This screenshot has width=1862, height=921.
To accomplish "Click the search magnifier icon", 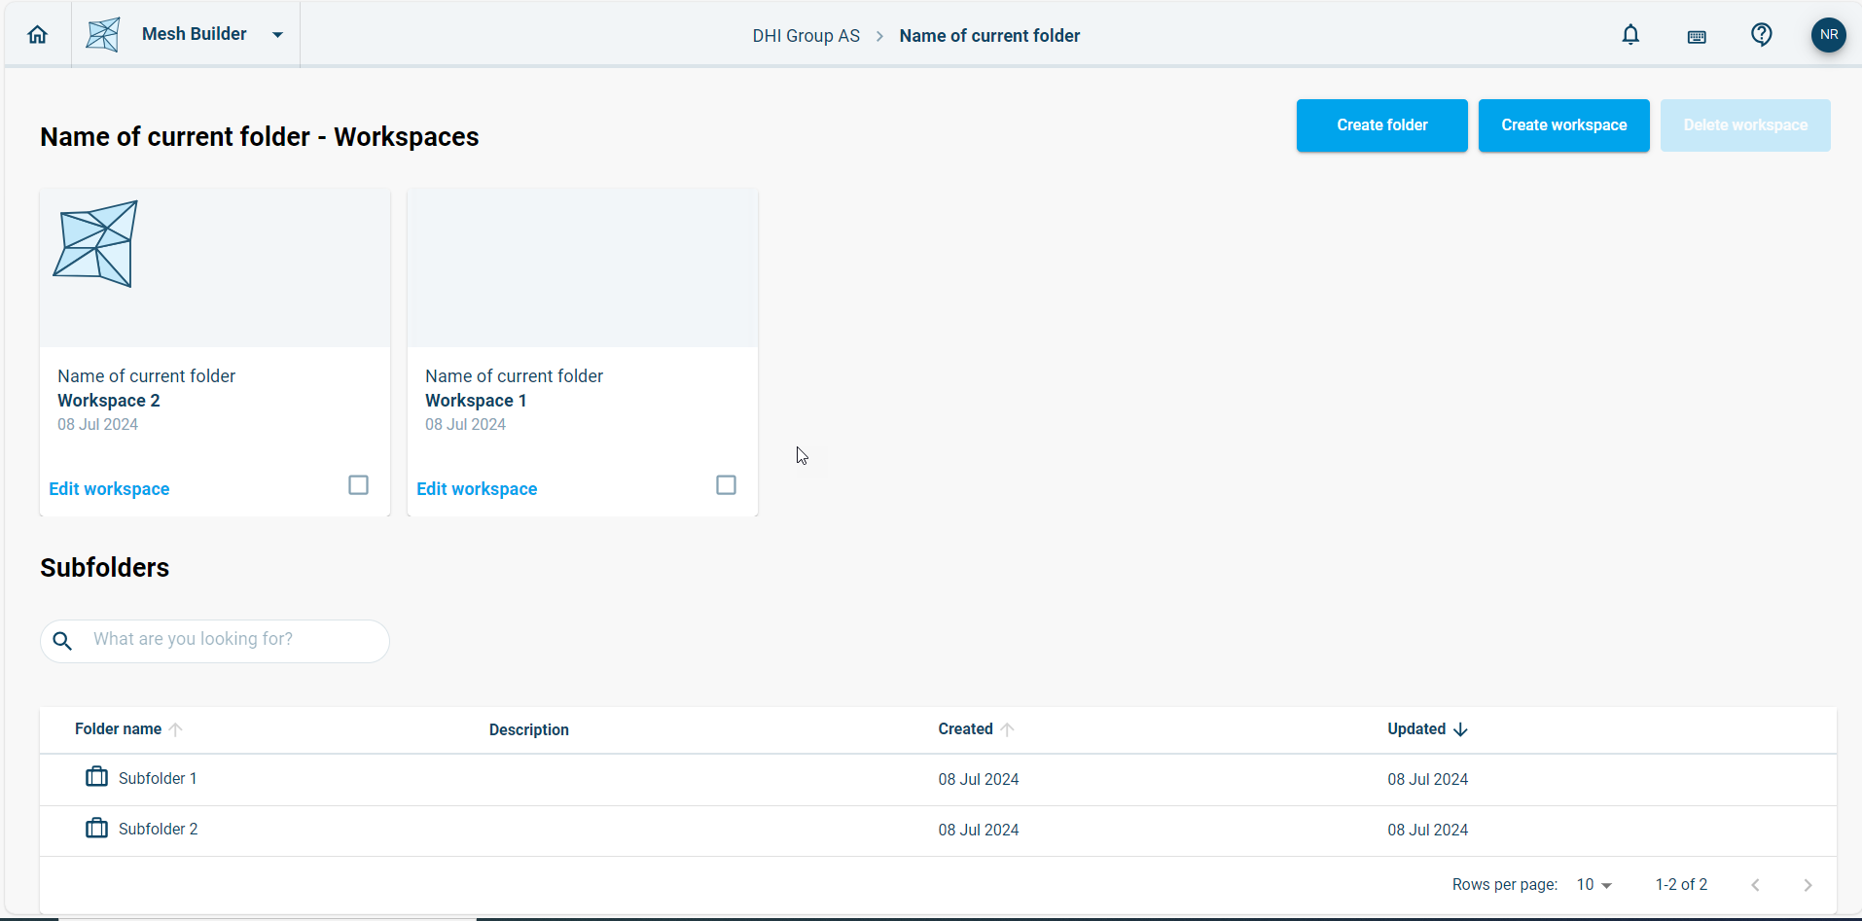I will pos(62,641).
